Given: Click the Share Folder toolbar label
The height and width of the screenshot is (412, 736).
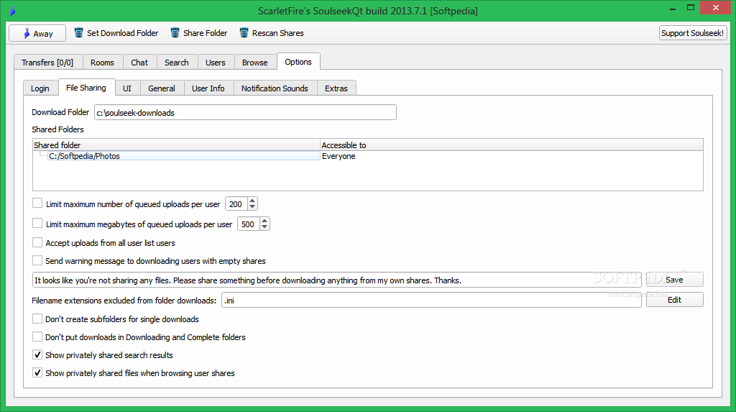Looking at the screenshot, I should (205, 33).
